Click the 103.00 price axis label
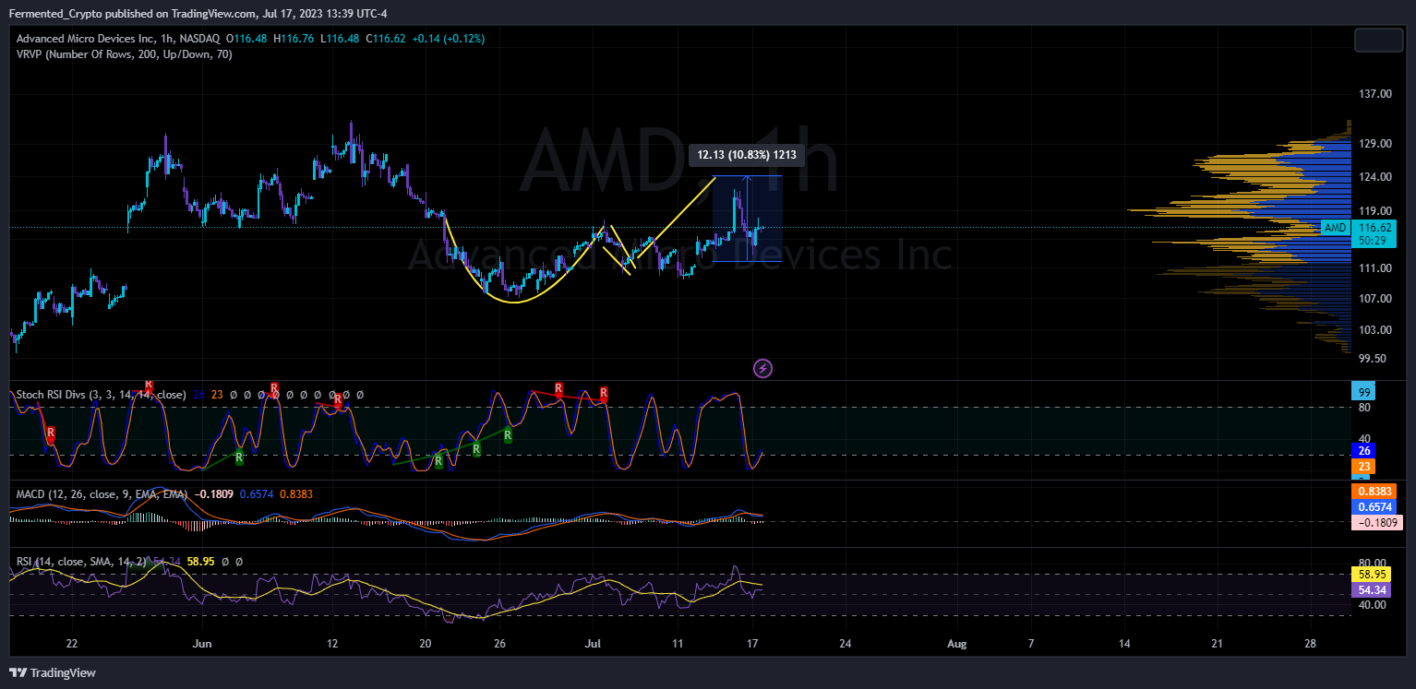 (x=1376, y=330)
